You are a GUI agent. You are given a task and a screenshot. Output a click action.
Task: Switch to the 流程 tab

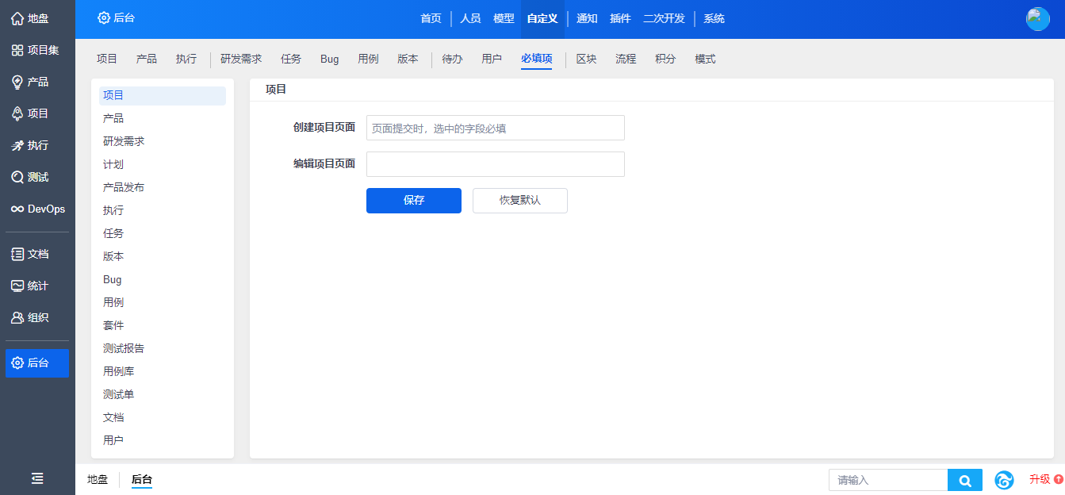click(x=626, y=59)
